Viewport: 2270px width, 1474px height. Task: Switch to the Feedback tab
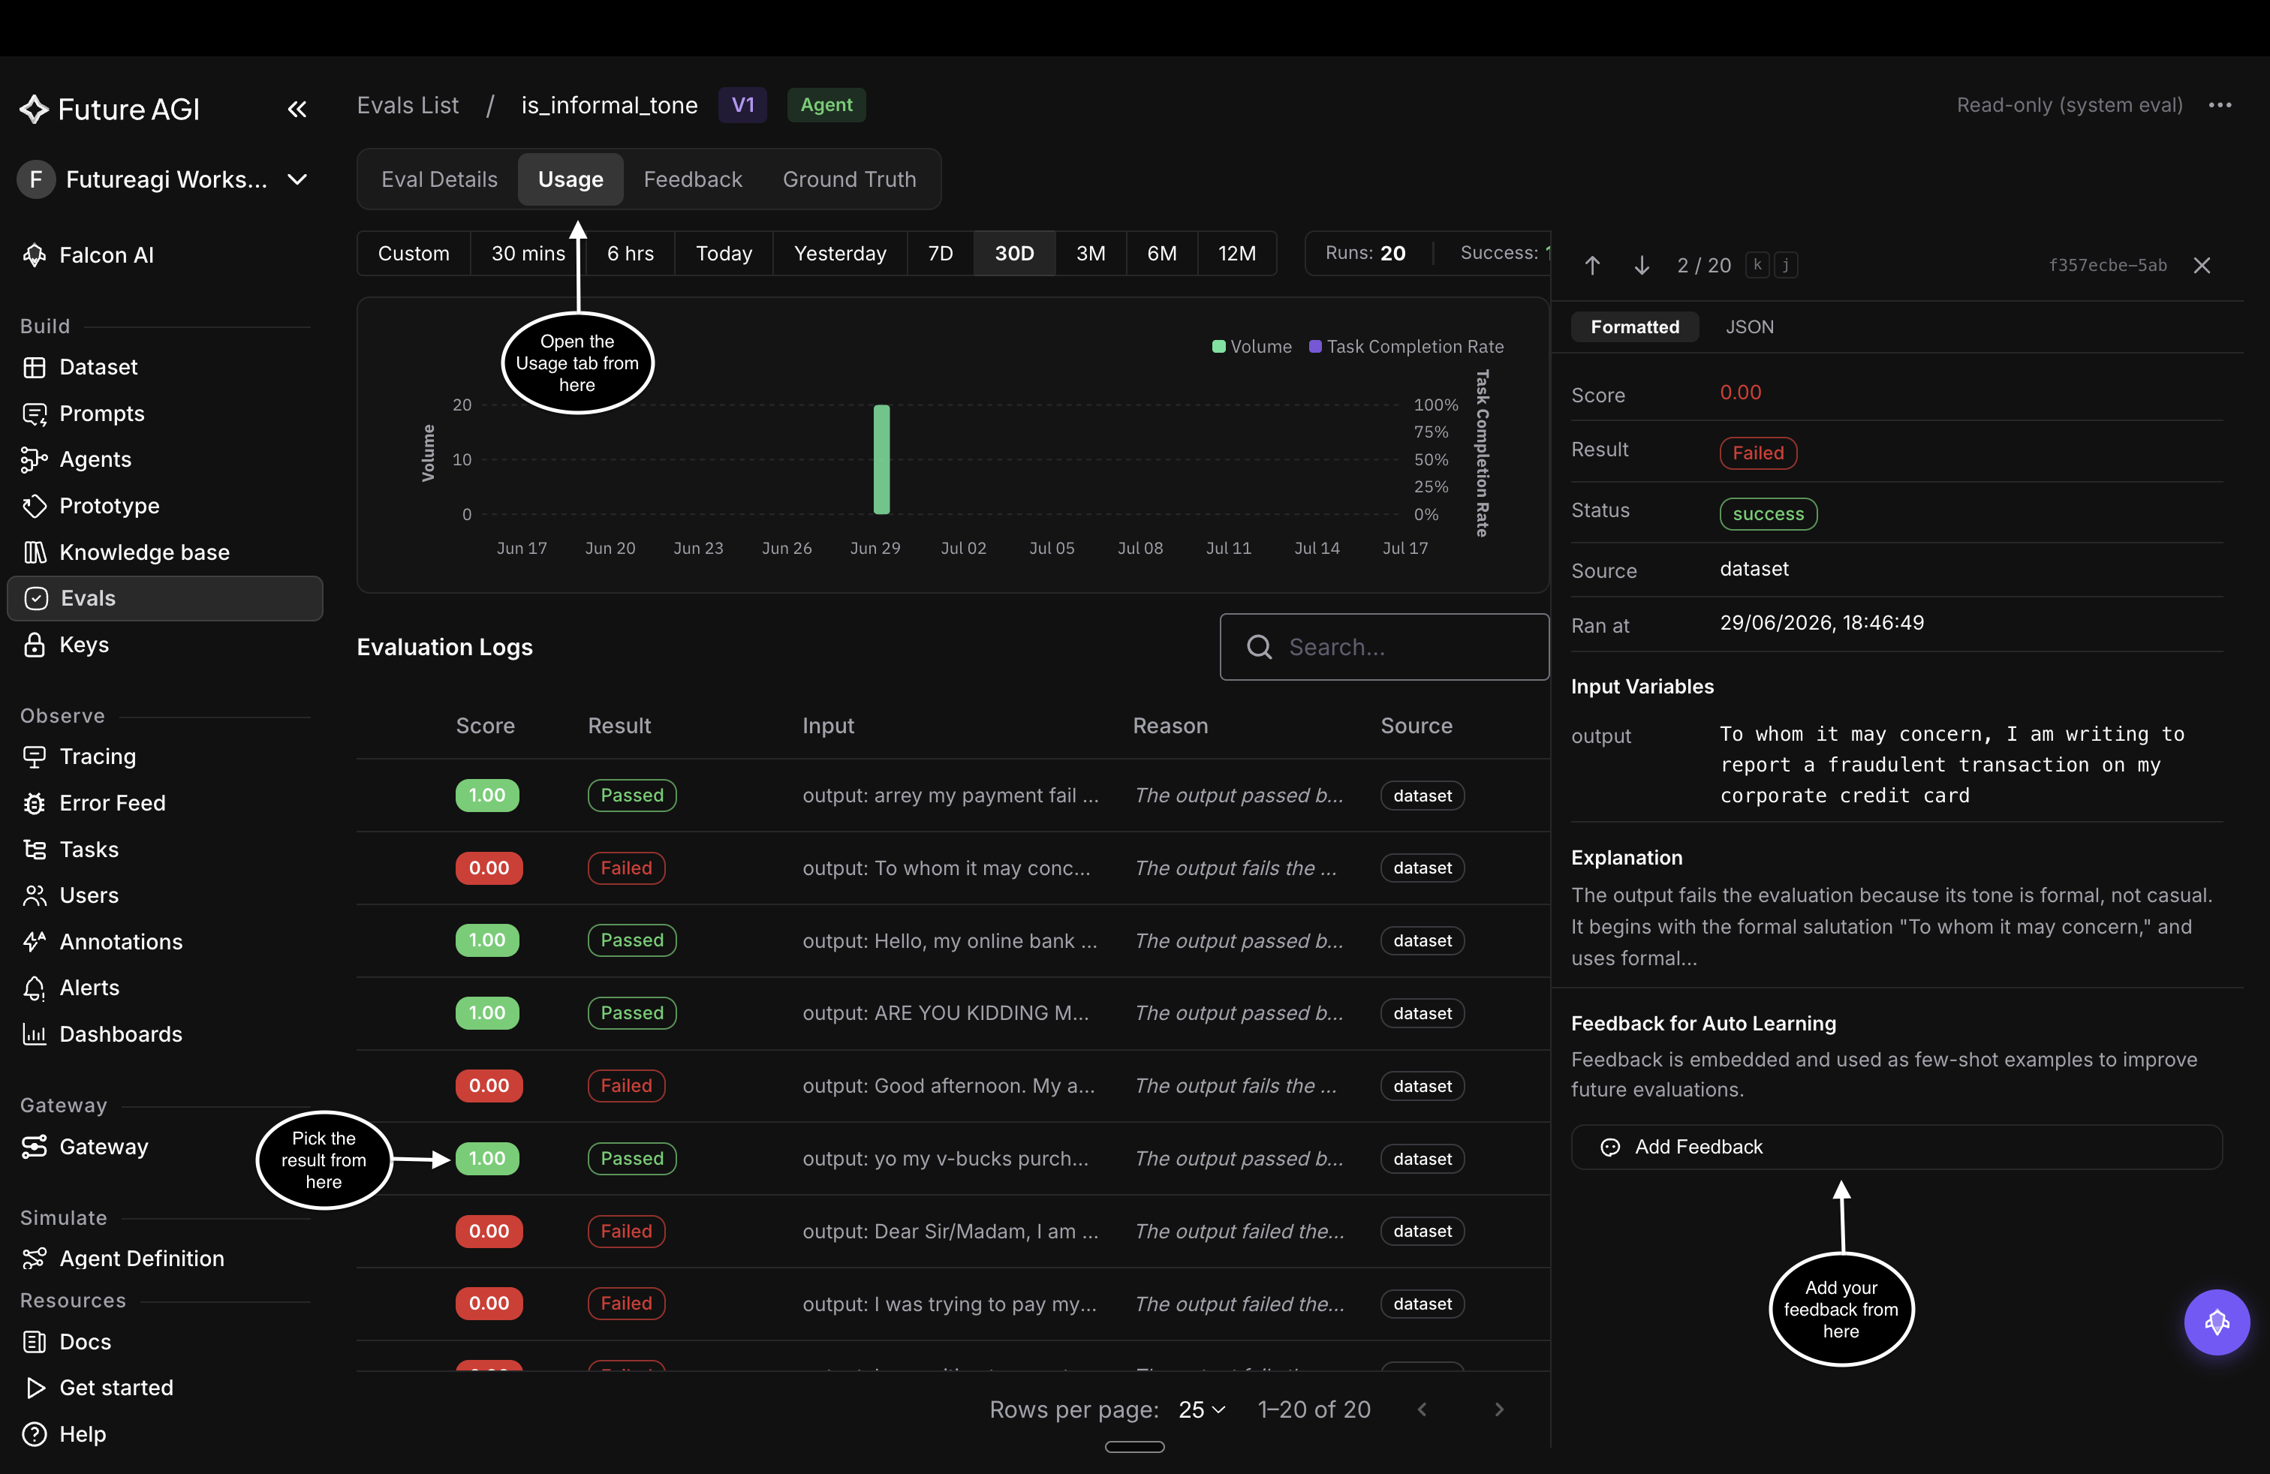[692, 179]
